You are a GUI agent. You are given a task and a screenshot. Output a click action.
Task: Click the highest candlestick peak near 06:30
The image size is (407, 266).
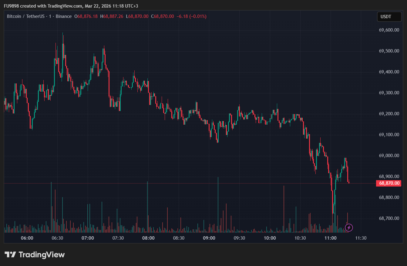[x=63, y=33]
